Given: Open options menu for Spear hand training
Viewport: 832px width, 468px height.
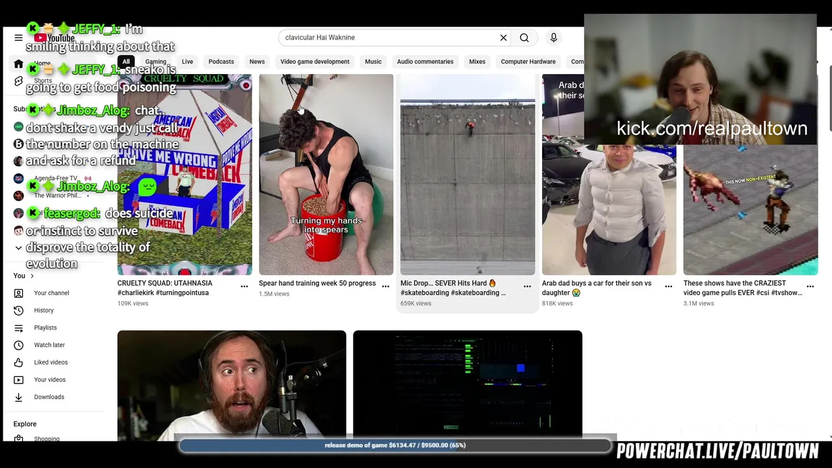Looking at the screenshot, I should [385, 286].
